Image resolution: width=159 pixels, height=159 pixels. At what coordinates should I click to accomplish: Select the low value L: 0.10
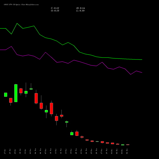[80, 11]
